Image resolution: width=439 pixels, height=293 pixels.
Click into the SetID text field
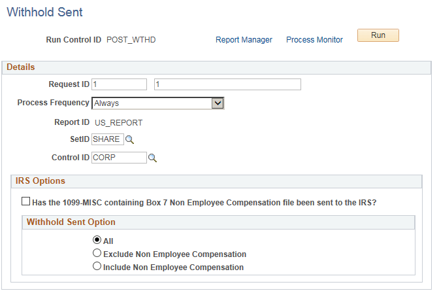point(108,139)
